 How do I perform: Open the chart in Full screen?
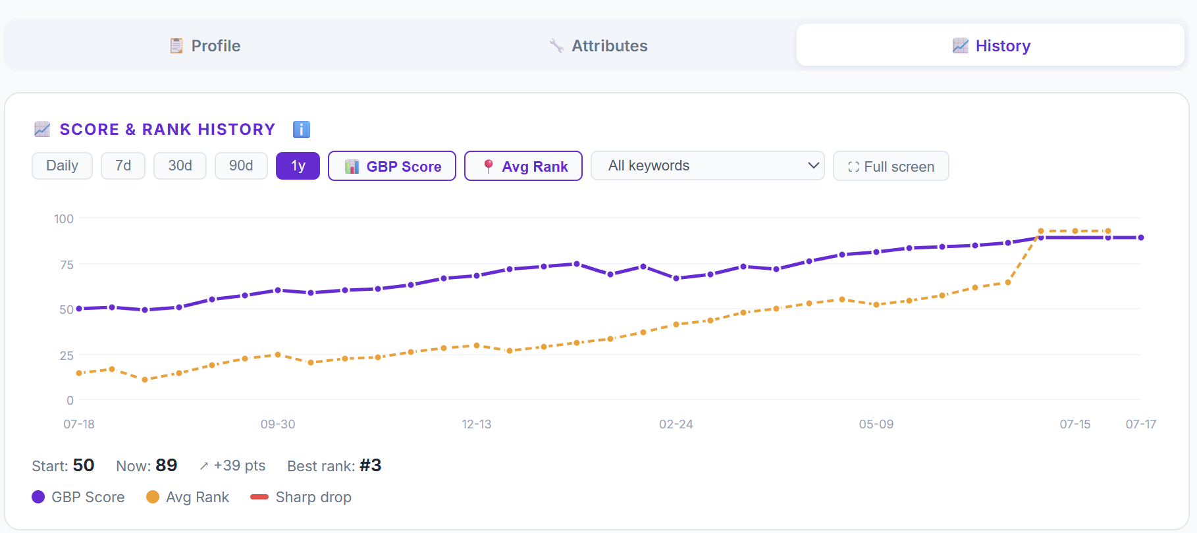[x=891, y=166]
